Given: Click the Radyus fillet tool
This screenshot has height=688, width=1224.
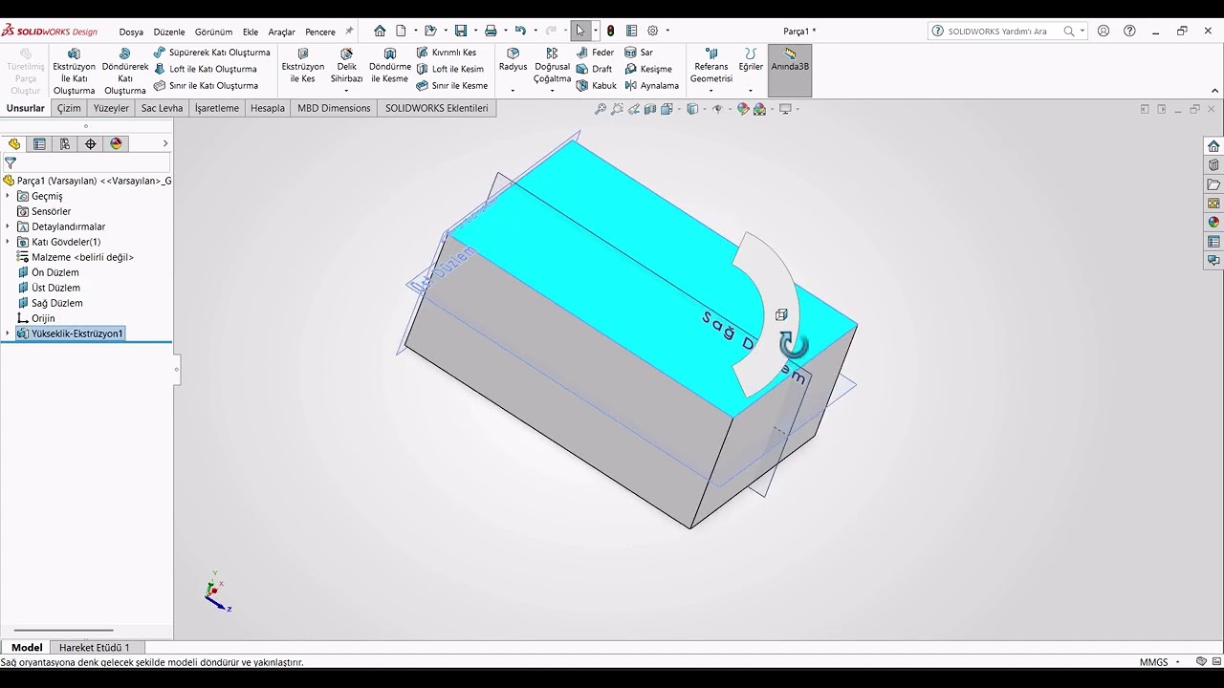Looking at the screenshot, I should pos(513,59).
